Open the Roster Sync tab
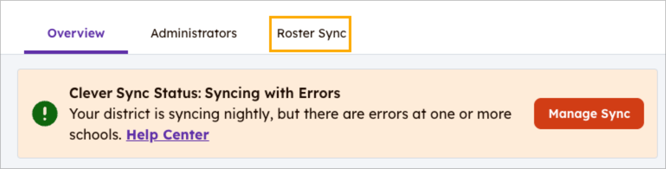This screenshot has height=169, width=666. 311,34
